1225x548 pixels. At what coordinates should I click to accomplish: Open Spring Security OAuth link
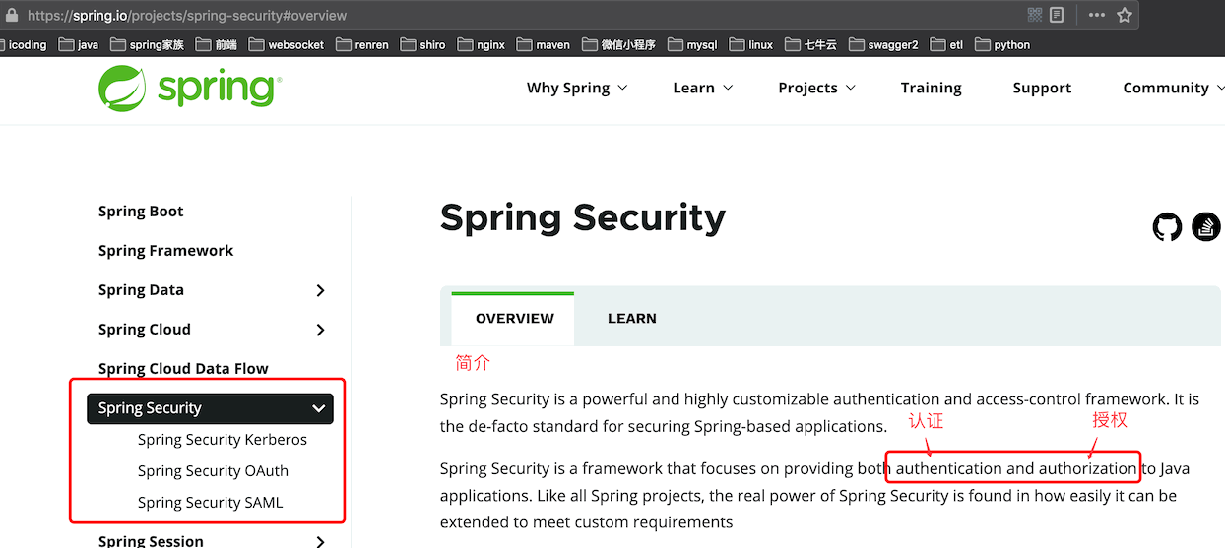[x=213, y=471]
